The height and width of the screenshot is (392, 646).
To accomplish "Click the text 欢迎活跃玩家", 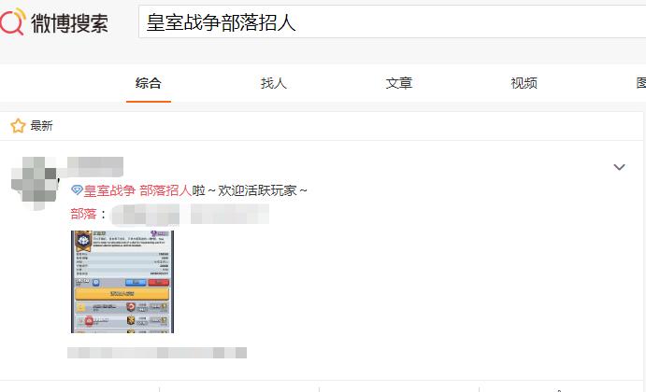I will (257, 190).
